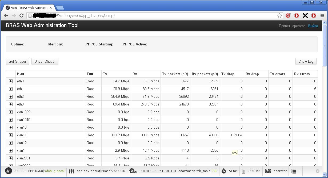Bookmark this page with the star icon
328x178 pixels.
point(279,16)
